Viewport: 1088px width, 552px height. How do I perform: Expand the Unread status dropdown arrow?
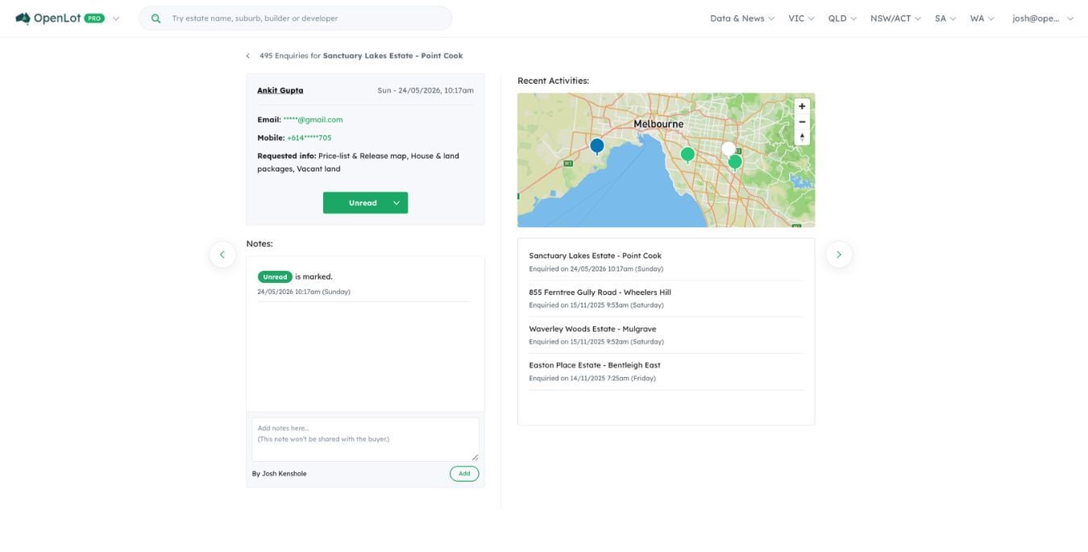tap(397, 202)
